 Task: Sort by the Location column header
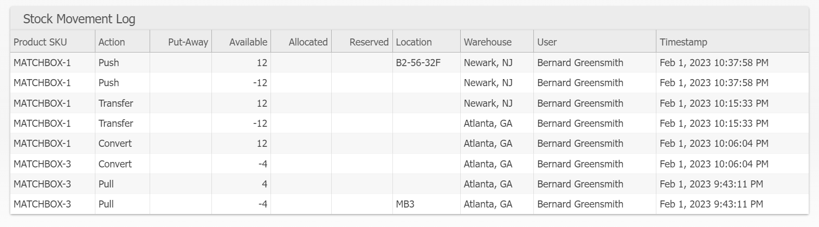tap(414, 42)
